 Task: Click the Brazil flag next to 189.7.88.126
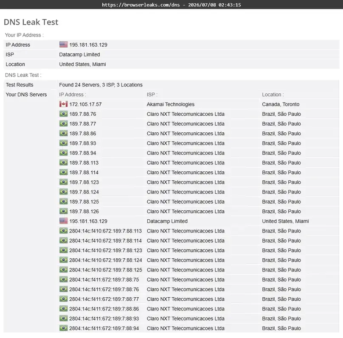[x=63, y=211]
